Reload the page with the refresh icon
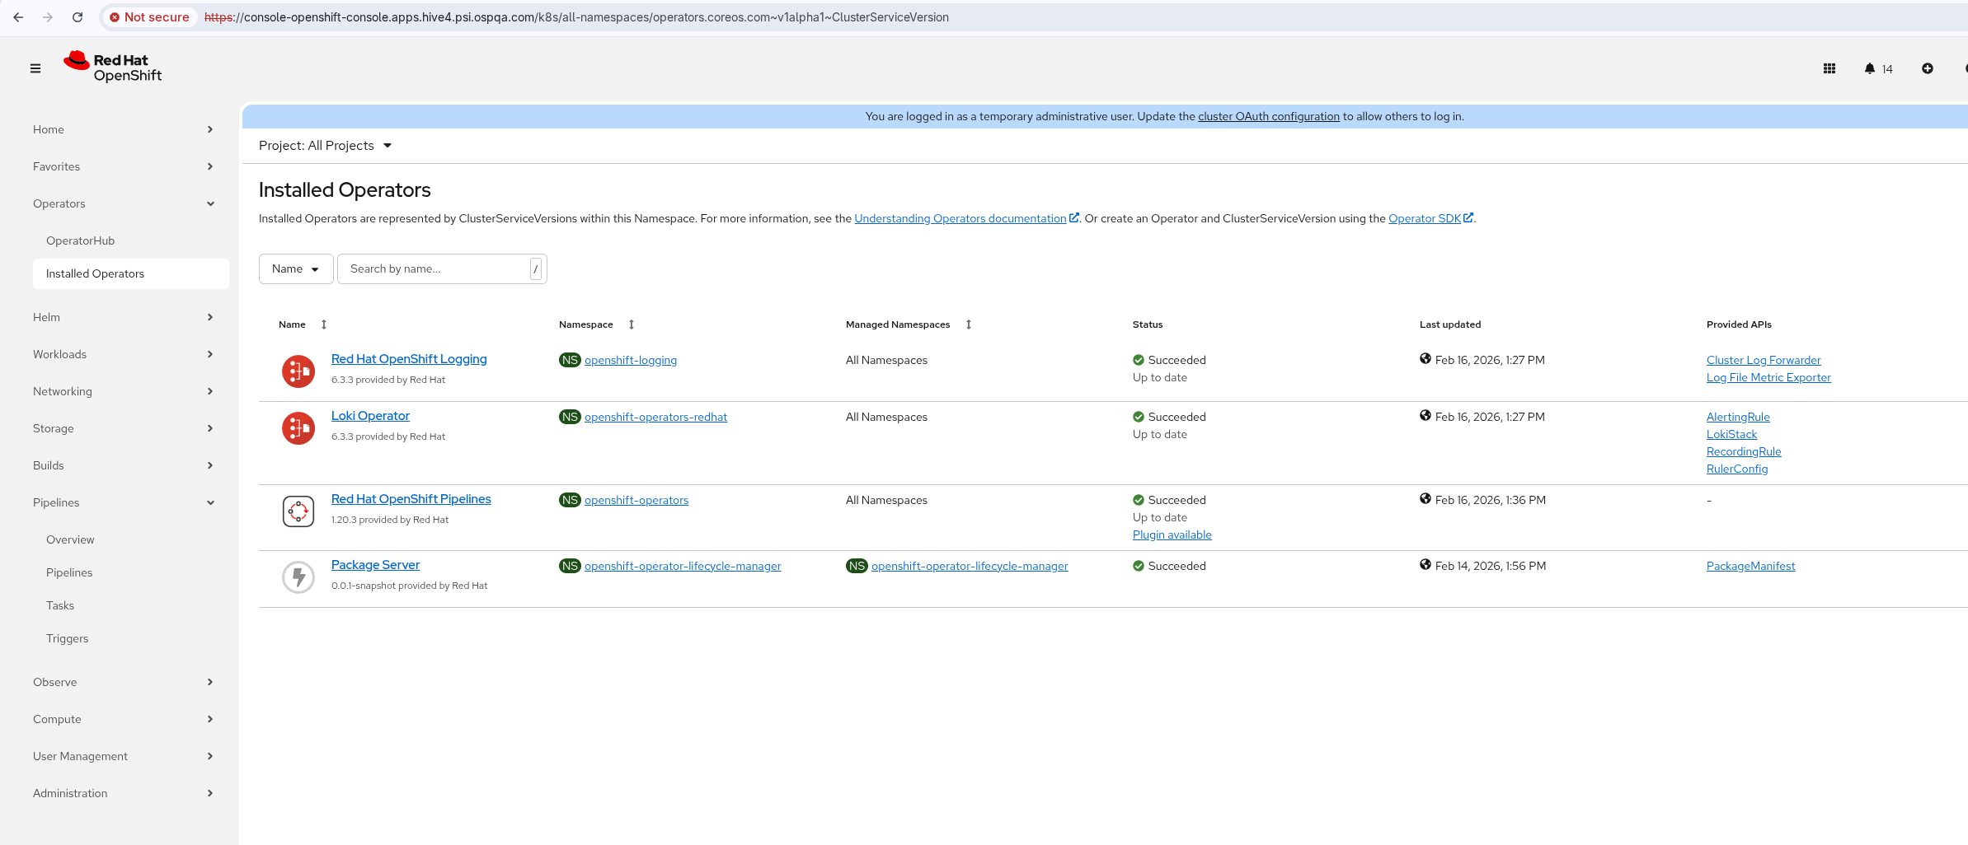The height and width of the screenshot is (845, 1968). [x=77, y=17]
